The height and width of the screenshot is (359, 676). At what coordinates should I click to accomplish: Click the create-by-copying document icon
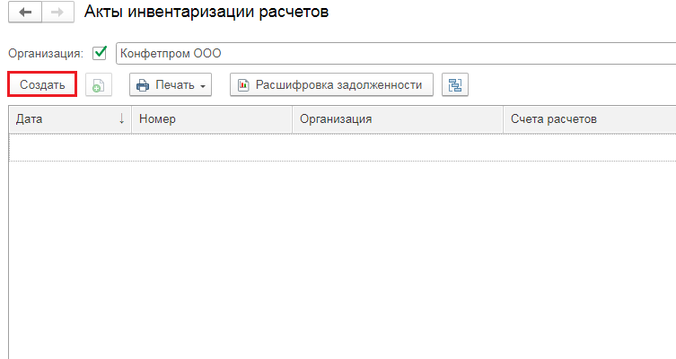coord(98,85)
